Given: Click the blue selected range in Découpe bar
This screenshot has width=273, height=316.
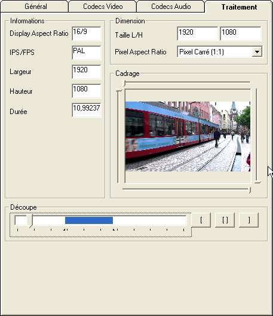Looking at the screenshot, I should click(89, 220).
